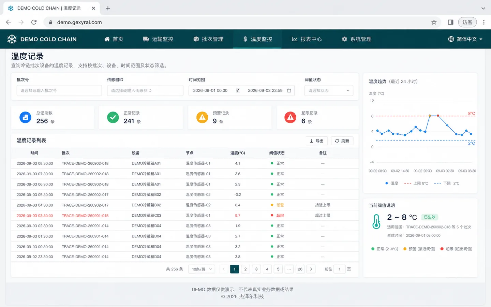Click the pagination ellipsis to skip pages
491x307 pixels.
pos(289,269)
